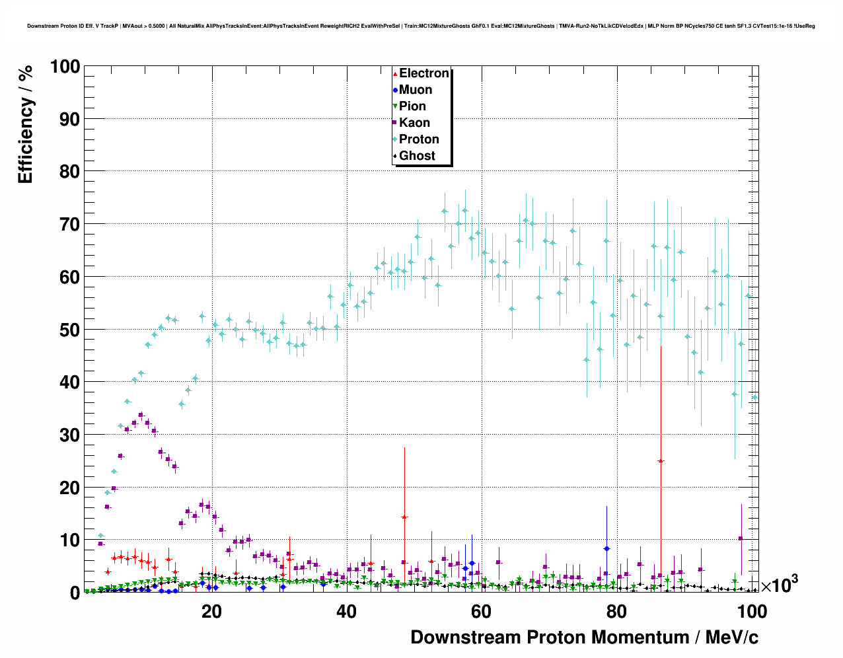This screenshot has height=658, width=843.
Task: Click the peak Kaon data point near 34% efficiency
Action: click(x=141, y=415)
